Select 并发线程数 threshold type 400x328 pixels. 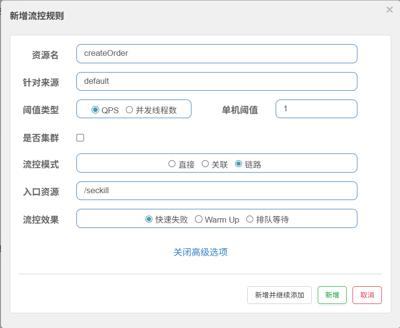(x=130, y=110)
